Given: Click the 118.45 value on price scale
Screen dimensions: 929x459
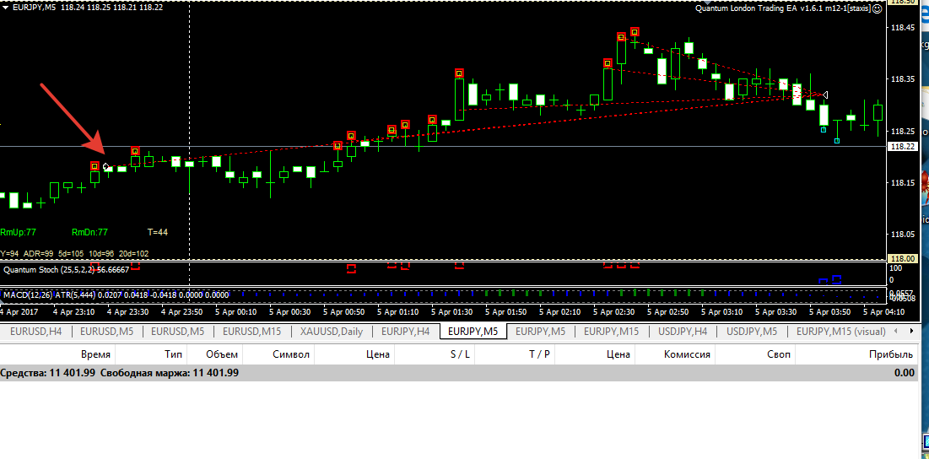Looking at the screenshot, I should click(902, 27).
